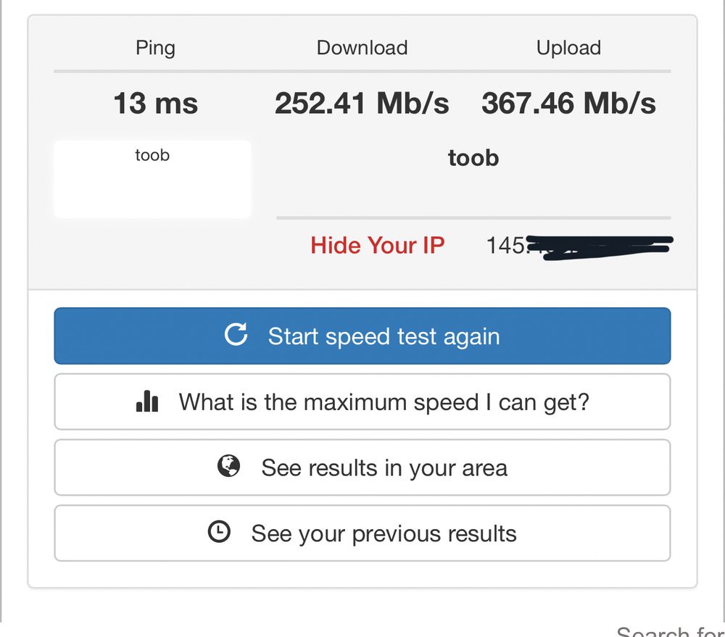The height and width of the screenshot is (637, 725).
Task: Follow the red Hide Your IP link
Action: point(377,246)
